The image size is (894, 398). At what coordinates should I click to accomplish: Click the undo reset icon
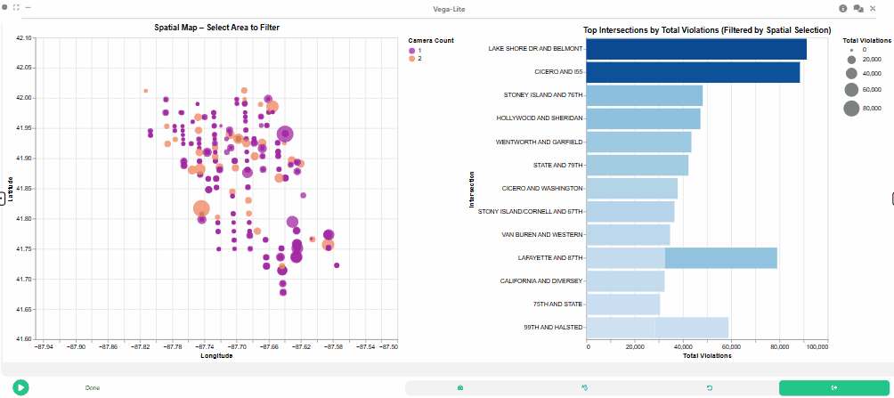(x=710, y=387)
